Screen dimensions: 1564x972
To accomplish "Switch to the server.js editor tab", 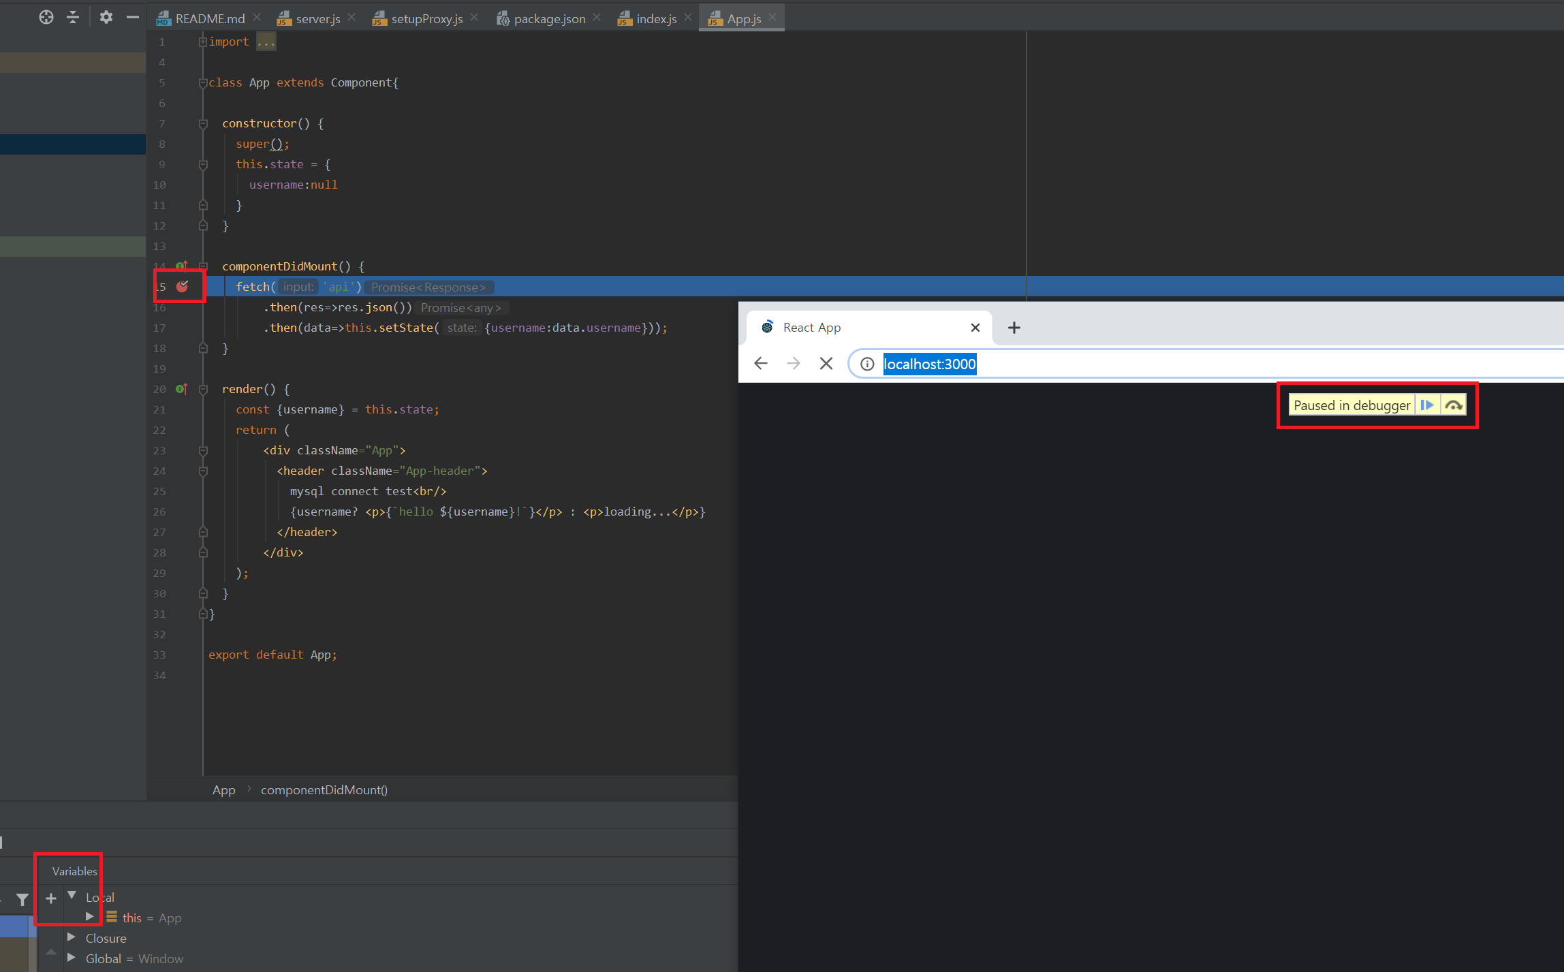I will pos(315,18).
